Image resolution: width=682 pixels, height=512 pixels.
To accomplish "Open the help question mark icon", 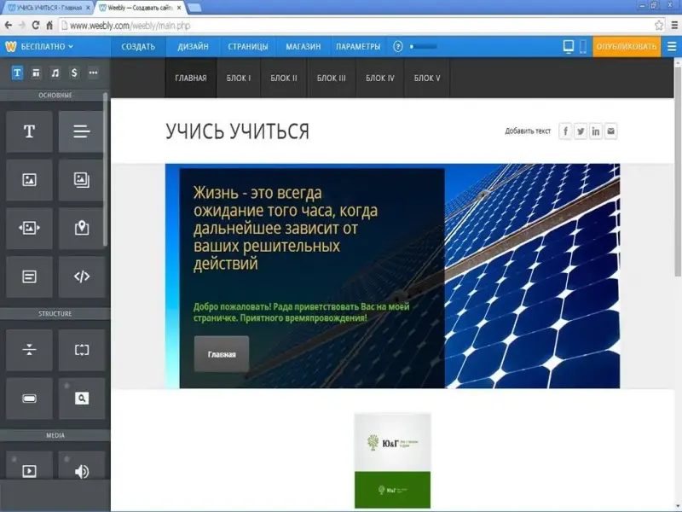I will (397, 46).
